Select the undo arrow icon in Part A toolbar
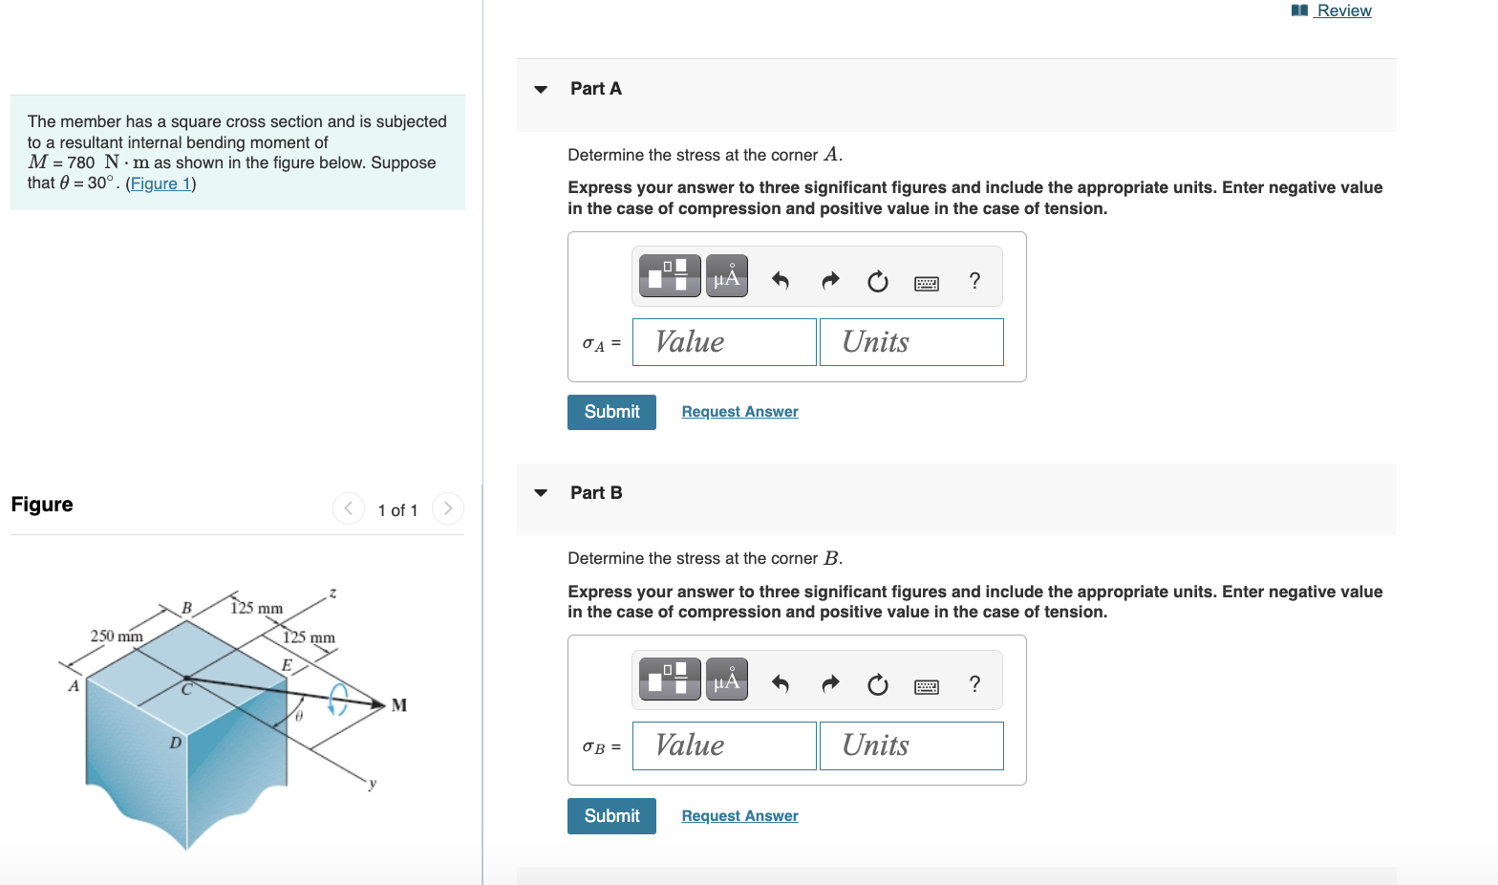1498x885 pixels. pyautogui.click(x=780, y=280)
